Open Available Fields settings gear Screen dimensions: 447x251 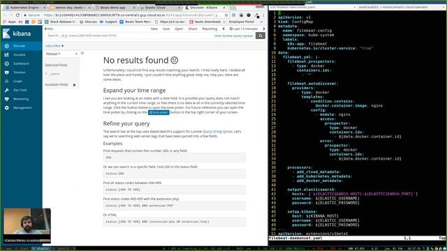[x=75, y=85]
